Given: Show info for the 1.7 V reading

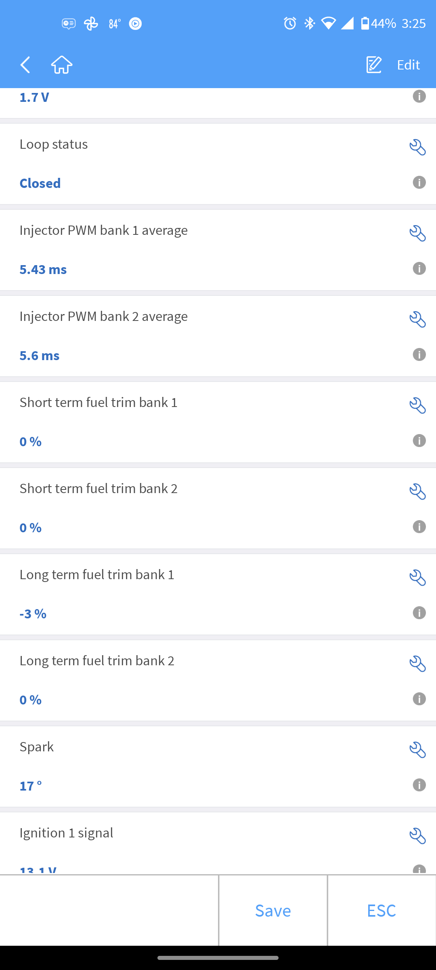Looking at the screenshot, I should pyautogui.click(x=419, y=96).
